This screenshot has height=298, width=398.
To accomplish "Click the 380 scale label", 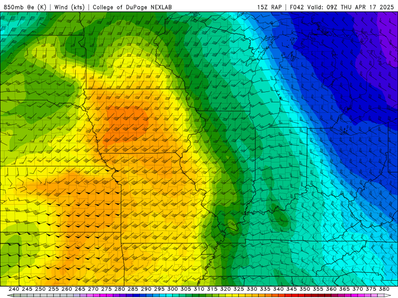I will (384, 289).
